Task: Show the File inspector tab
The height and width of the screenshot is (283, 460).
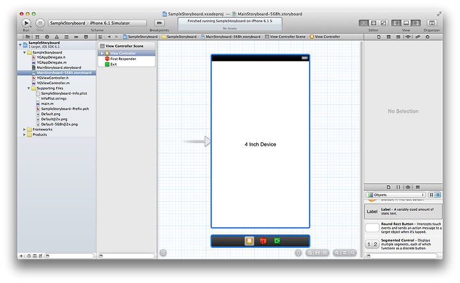Action: click(x=379, y=37)
